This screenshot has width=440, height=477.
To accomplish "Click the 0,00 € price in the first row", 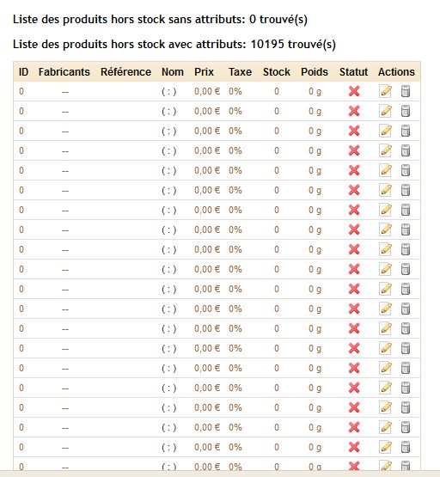I will (x=207, y=91).
